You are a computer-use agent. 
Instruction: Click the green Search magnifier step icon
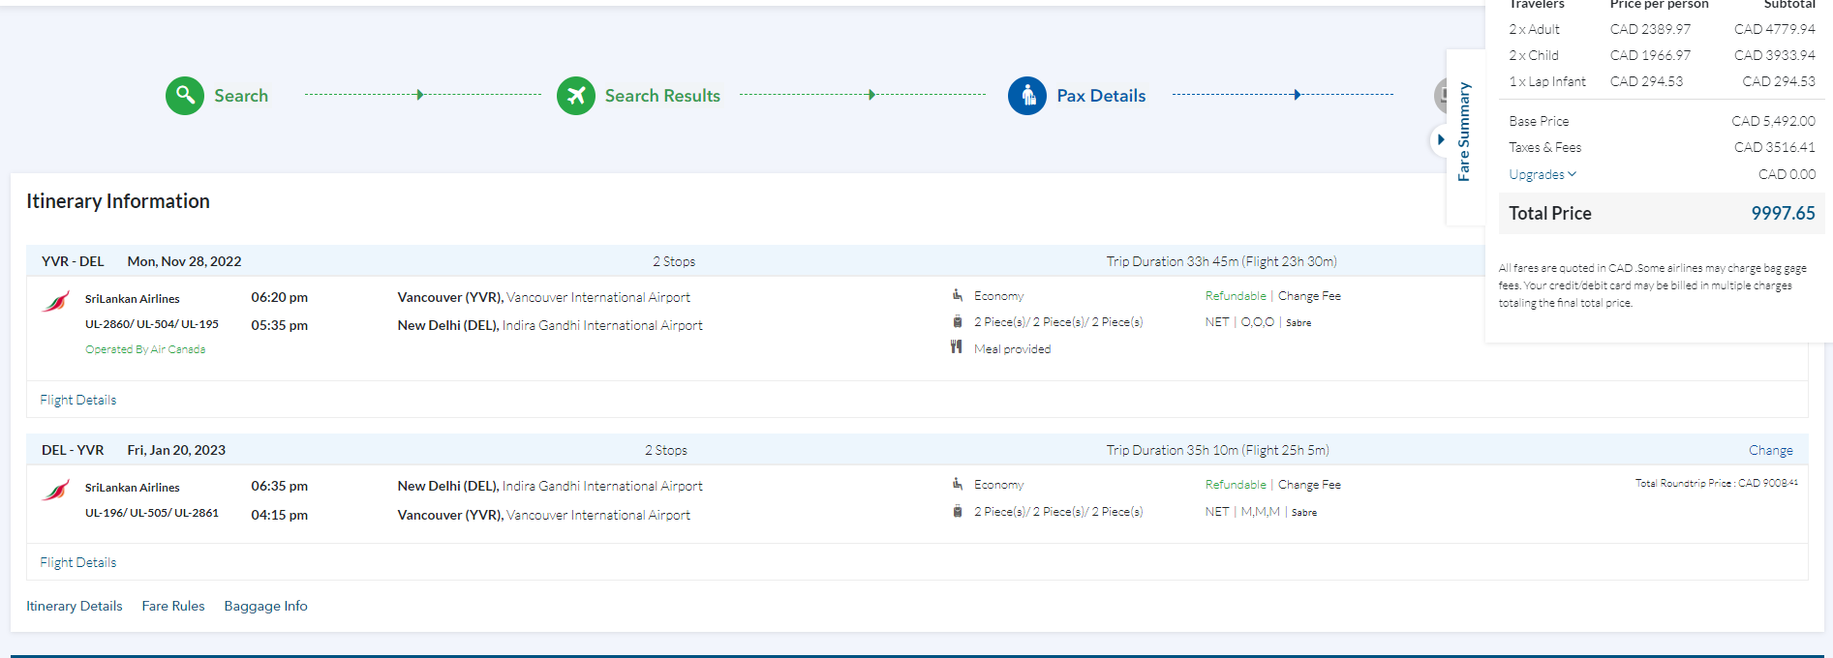tap(184, 96)
